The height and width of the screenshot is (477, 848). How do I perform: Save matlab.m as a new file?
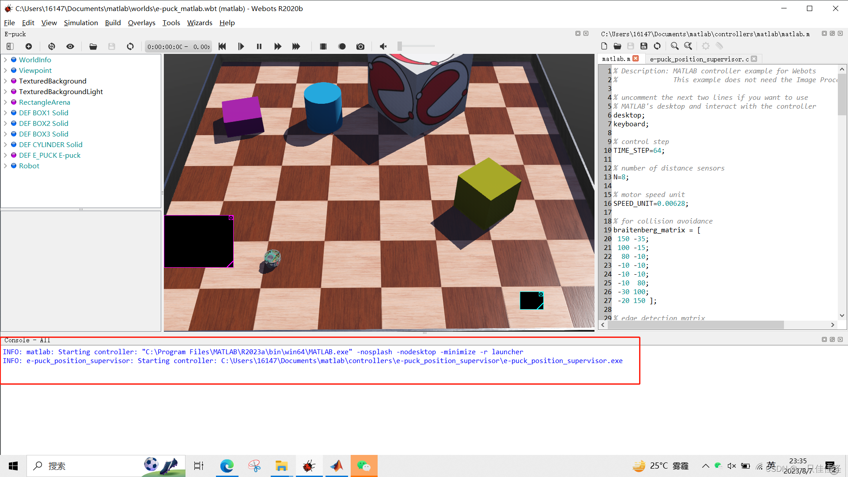(644, 46)
